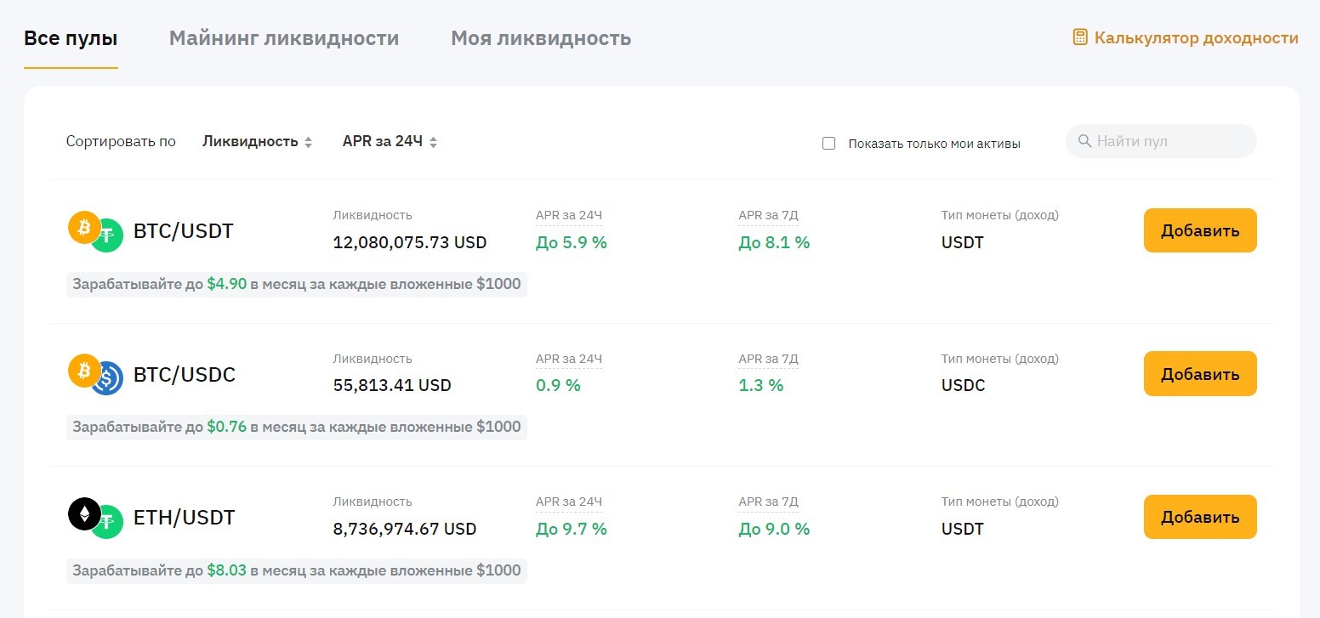
Task: Click the USDC coin icon in BTC/USDC row
Action: click(x=107, y=378)
